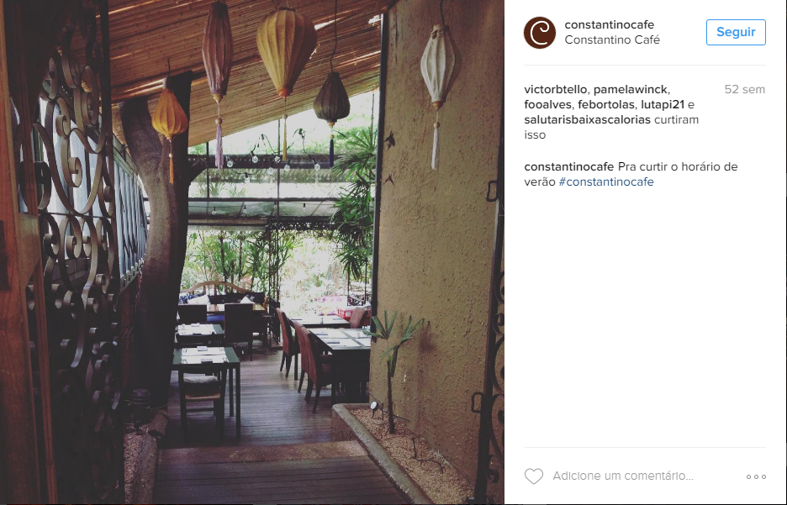Click the 52 sem timestamp
Screen dimensions: 787x505
point(745,90)
